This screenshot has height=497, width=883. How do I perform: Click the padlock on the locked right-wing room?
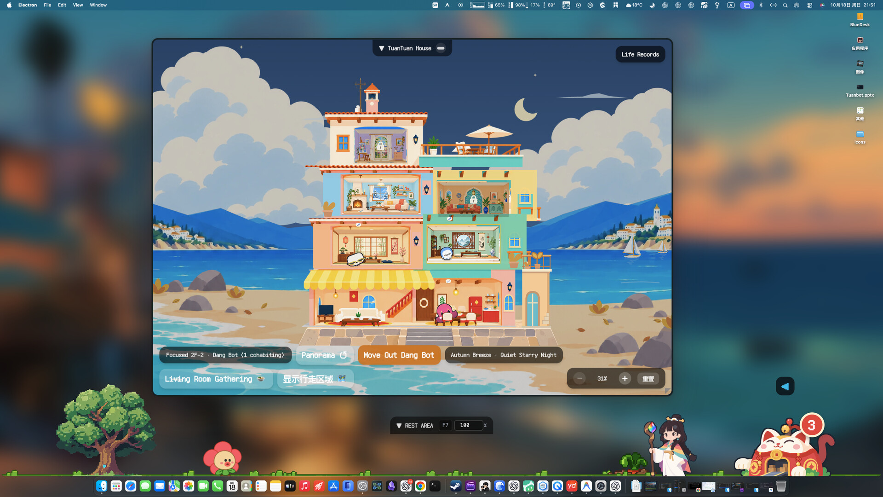point(473,199)
